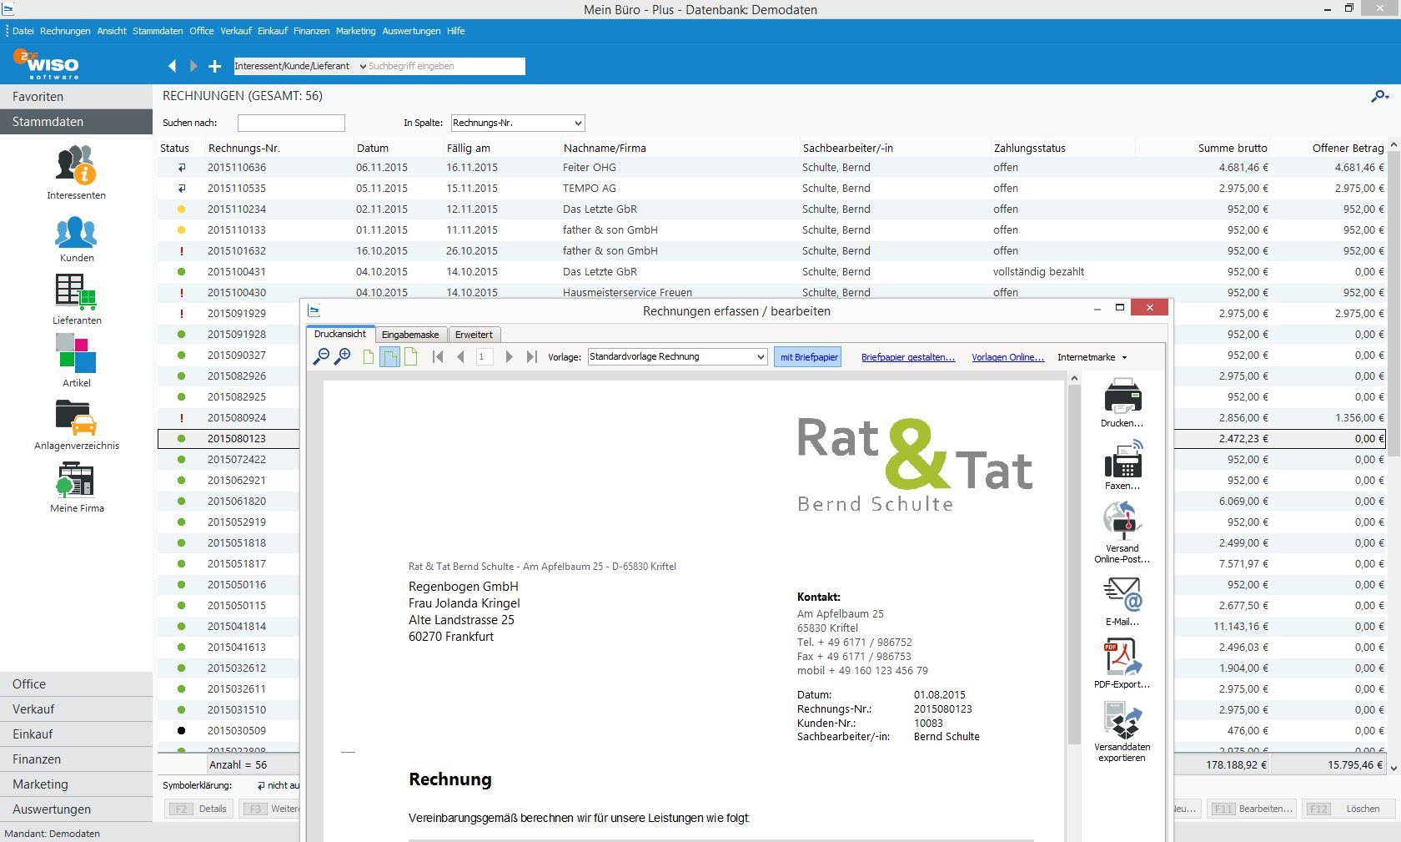Zoom in on the print preview
Viewport: 1401px width, 842px height.
(x=342, y=357)
